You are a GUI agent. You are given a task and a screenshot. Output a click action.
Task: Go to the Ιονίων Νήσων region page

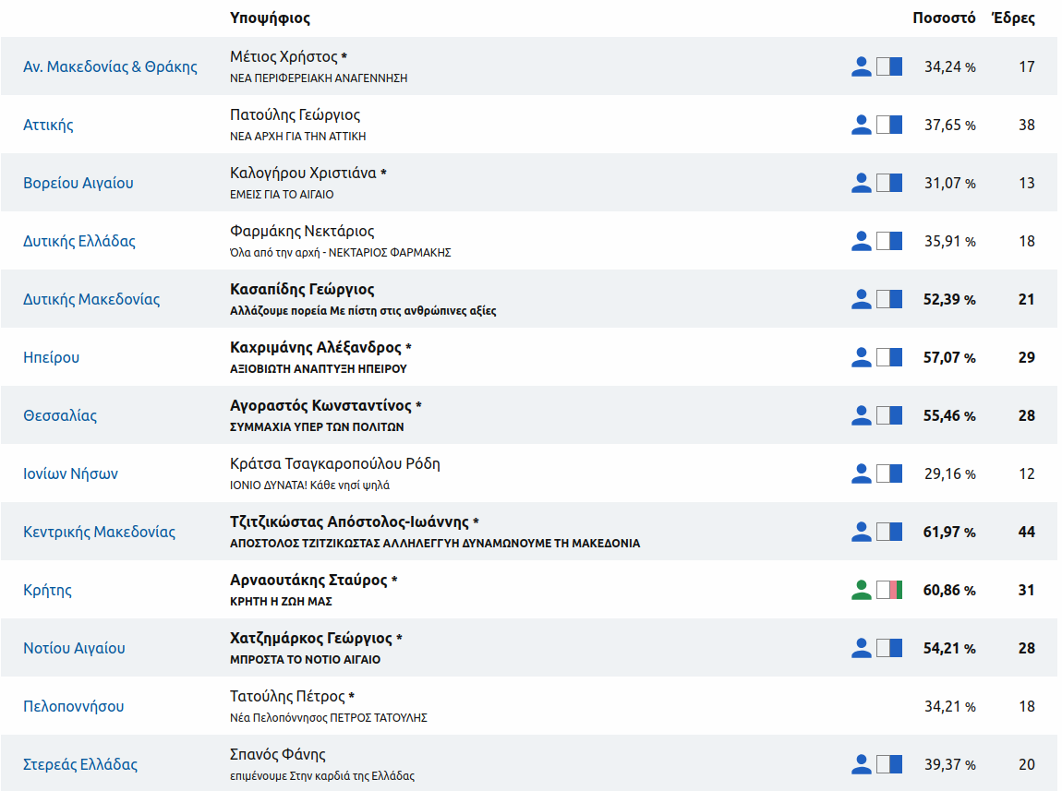coord(70,473)
